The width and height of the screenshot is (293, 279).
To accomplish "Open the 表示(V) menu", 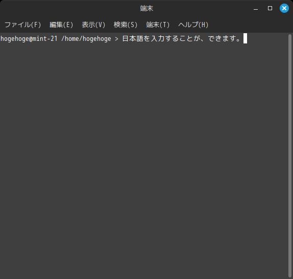I will click(93, 25).
